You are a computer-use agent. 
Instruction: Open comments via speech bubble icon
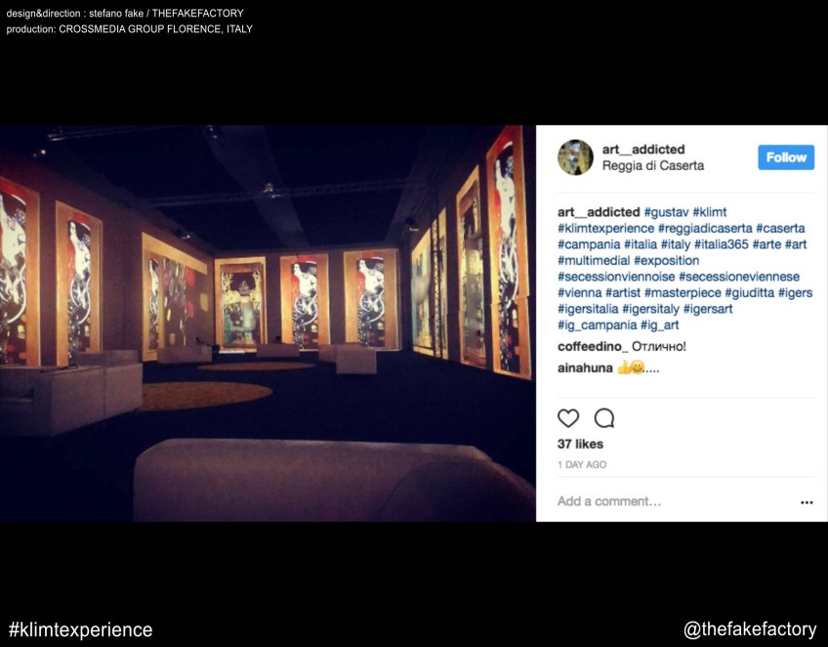604,418
